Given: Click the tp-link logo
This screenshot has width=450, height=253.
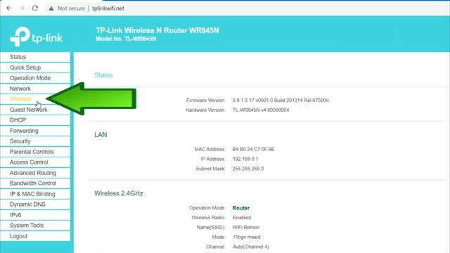Looking at the screenshot, I should (x=36, y=37).
